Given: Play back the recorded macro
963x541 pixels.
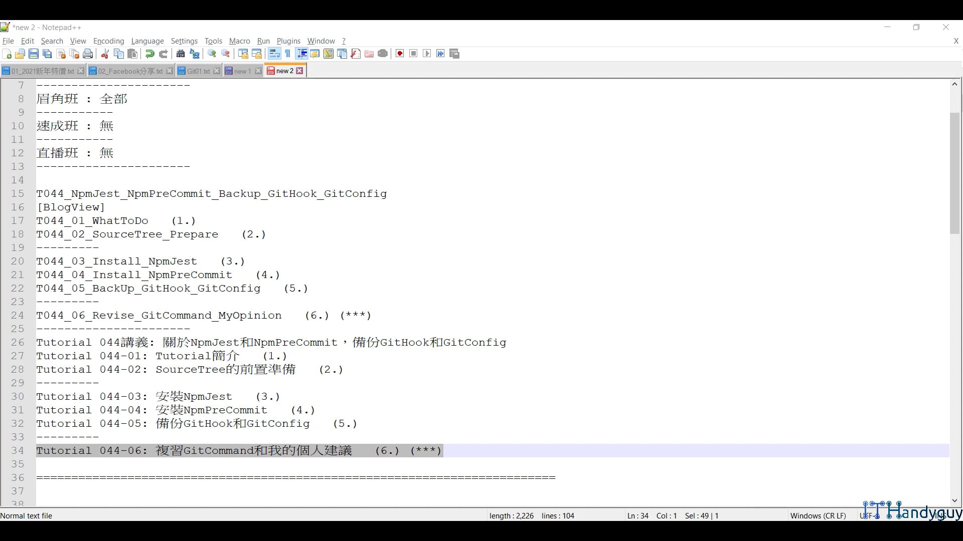Looking at the screenshot, I should click(427, 54).
